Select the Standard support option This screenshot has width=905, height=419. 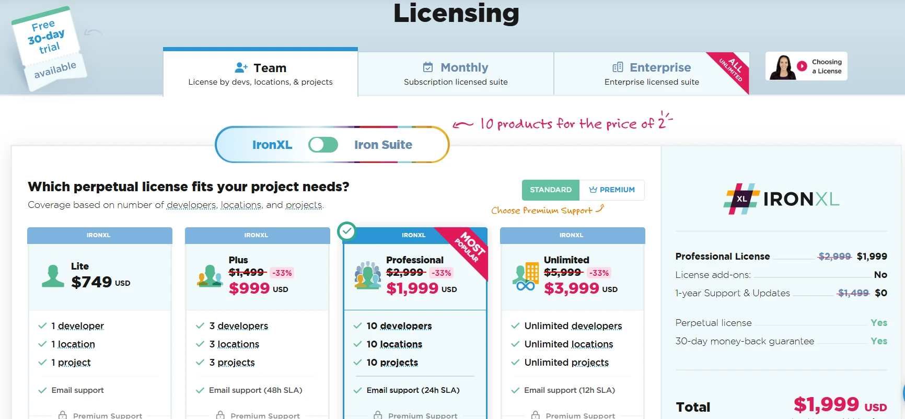550,190
